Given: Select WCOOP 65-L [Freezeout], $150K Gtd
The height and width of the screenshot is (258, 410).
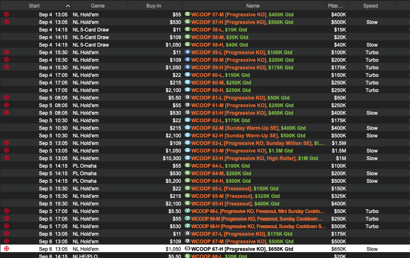Looking at the screenshot, I should point(235,189).
